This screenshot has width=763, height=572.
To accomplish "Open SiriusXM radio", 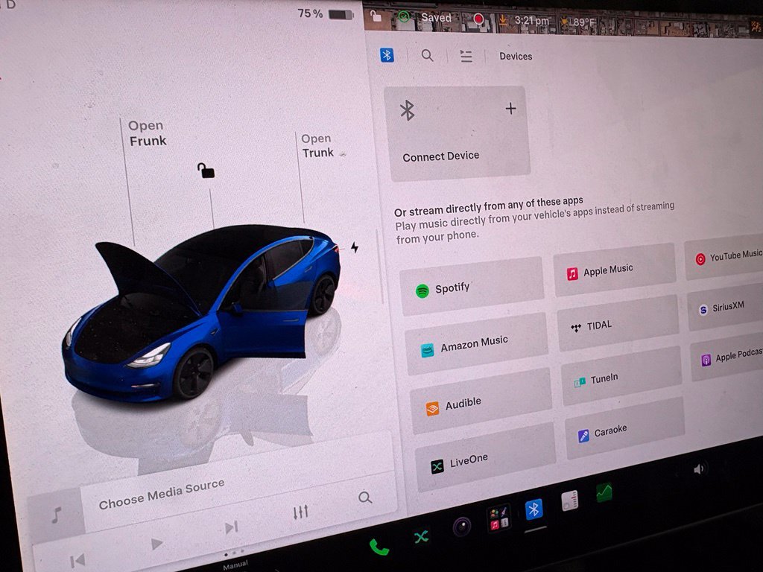I will pos(725,308).
